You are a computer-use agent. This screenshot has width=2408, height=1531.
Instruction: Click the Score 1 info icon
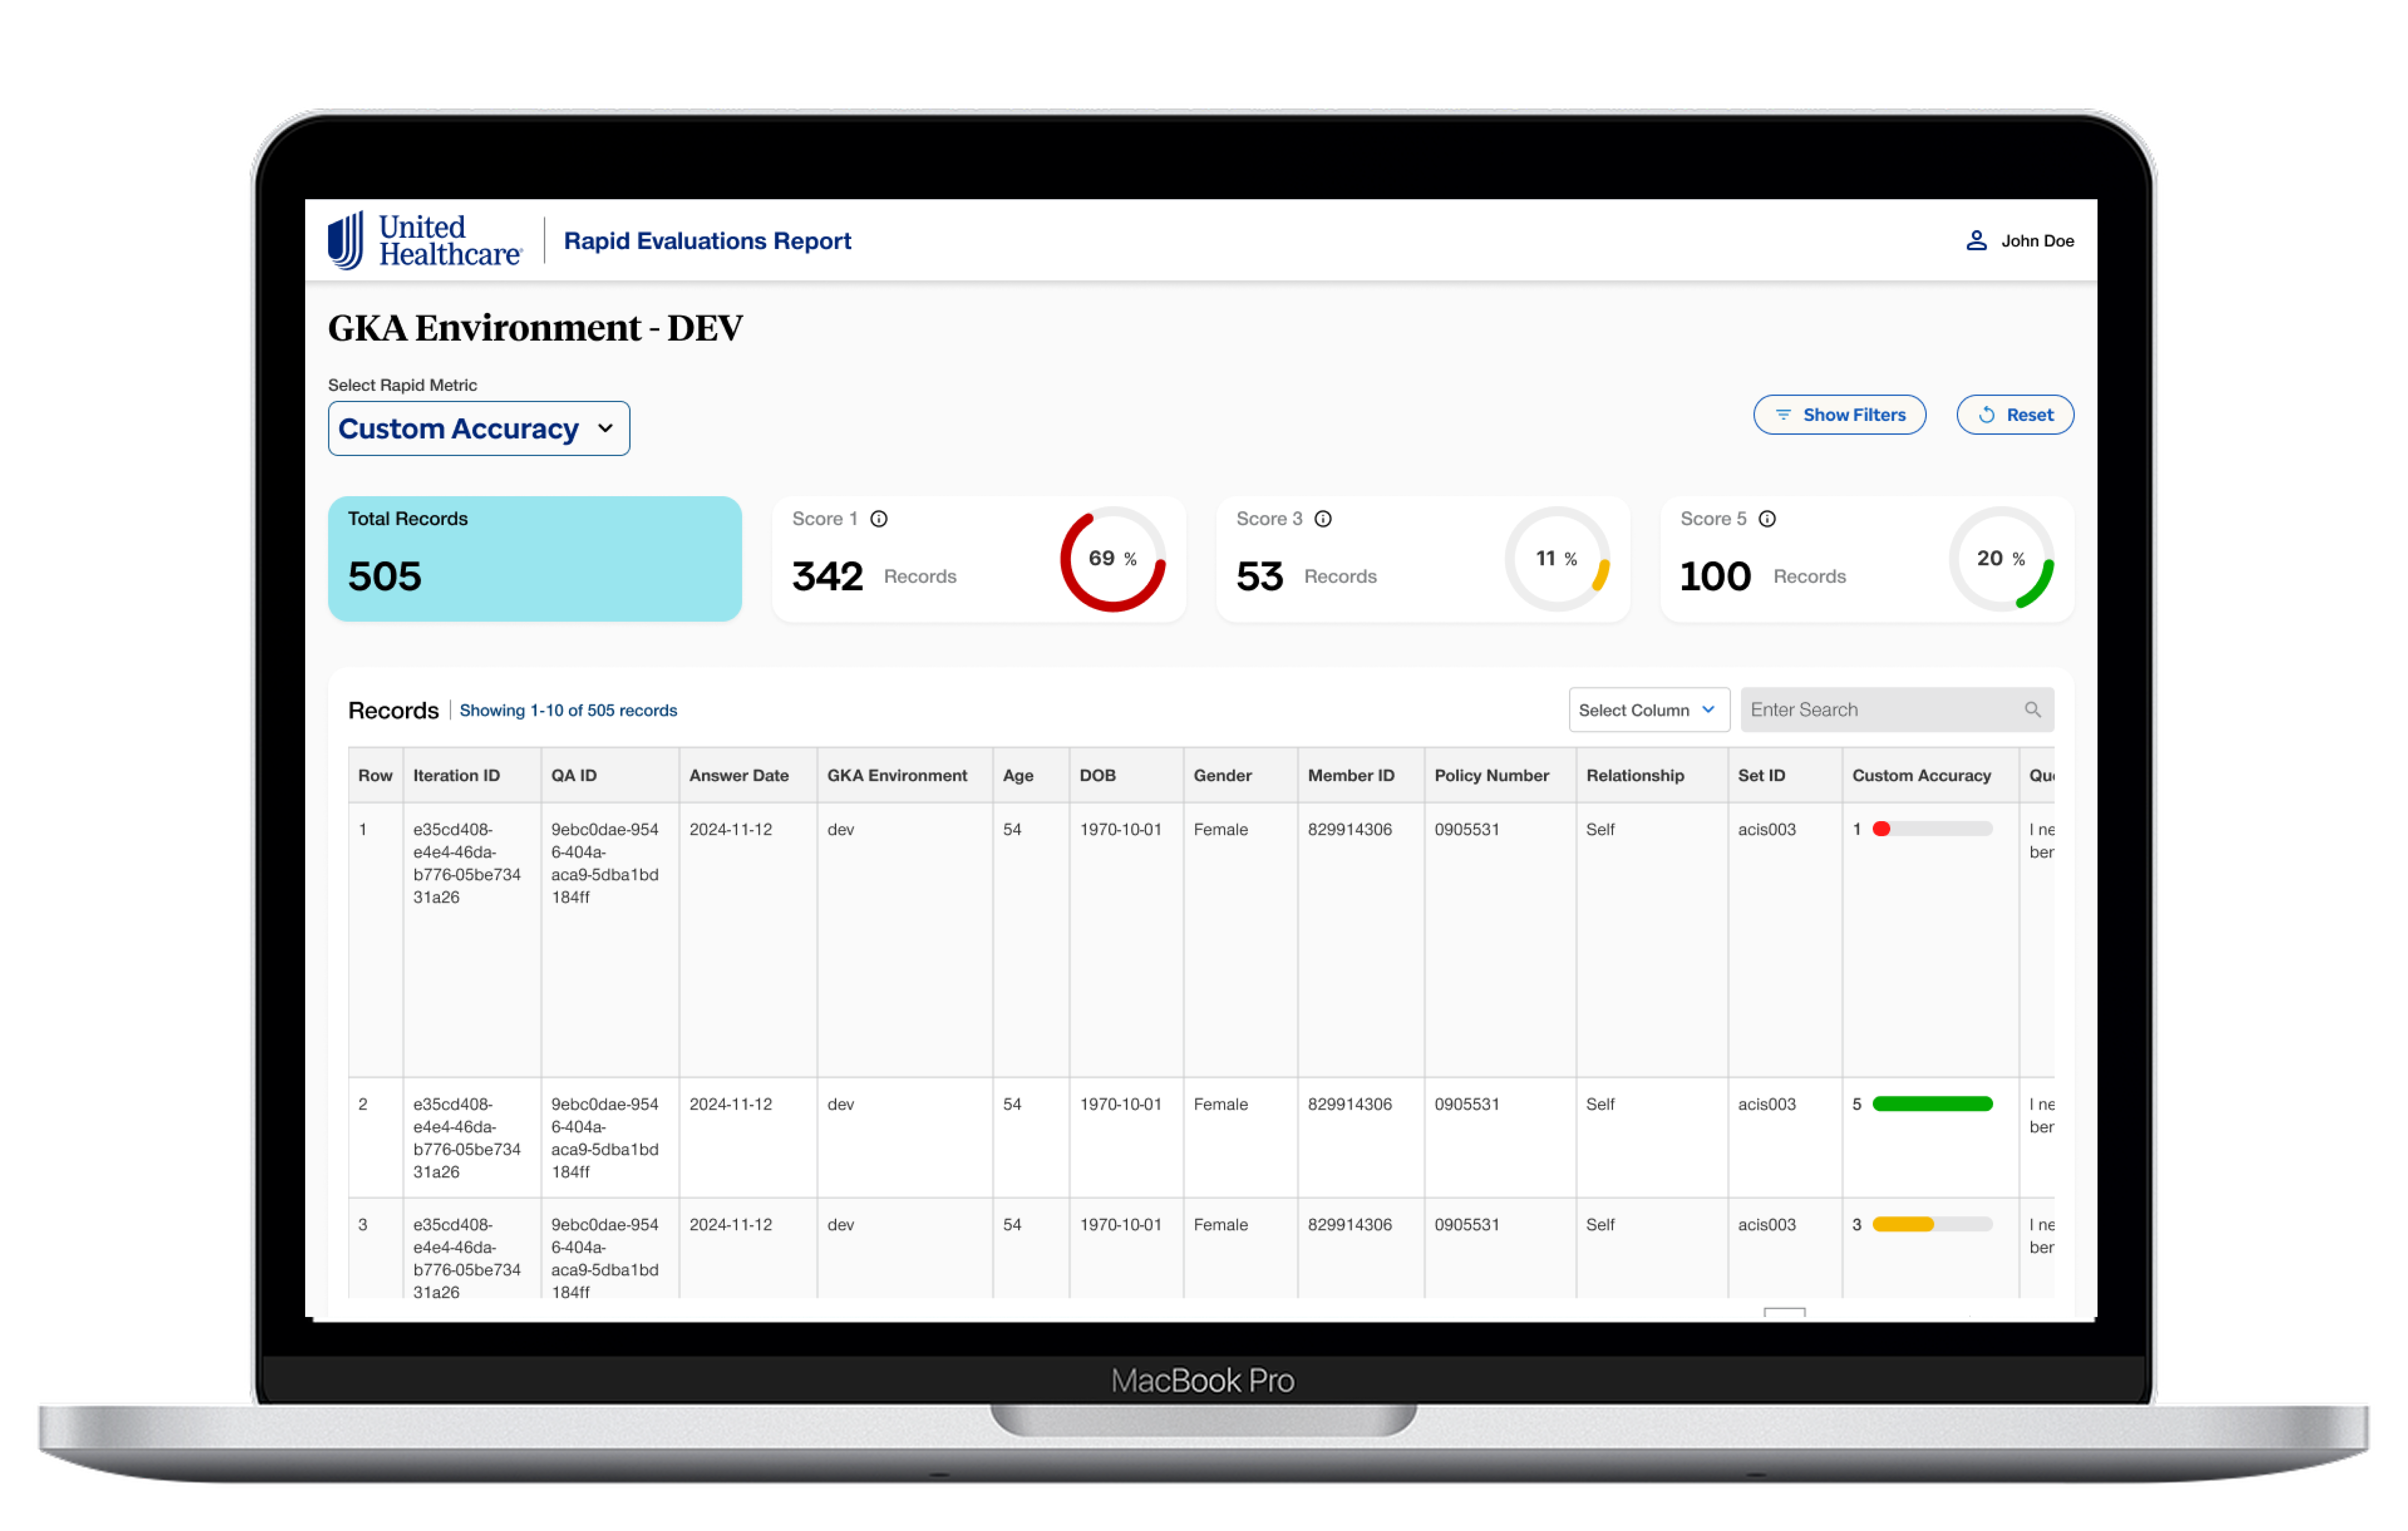(x=879, y=519)
